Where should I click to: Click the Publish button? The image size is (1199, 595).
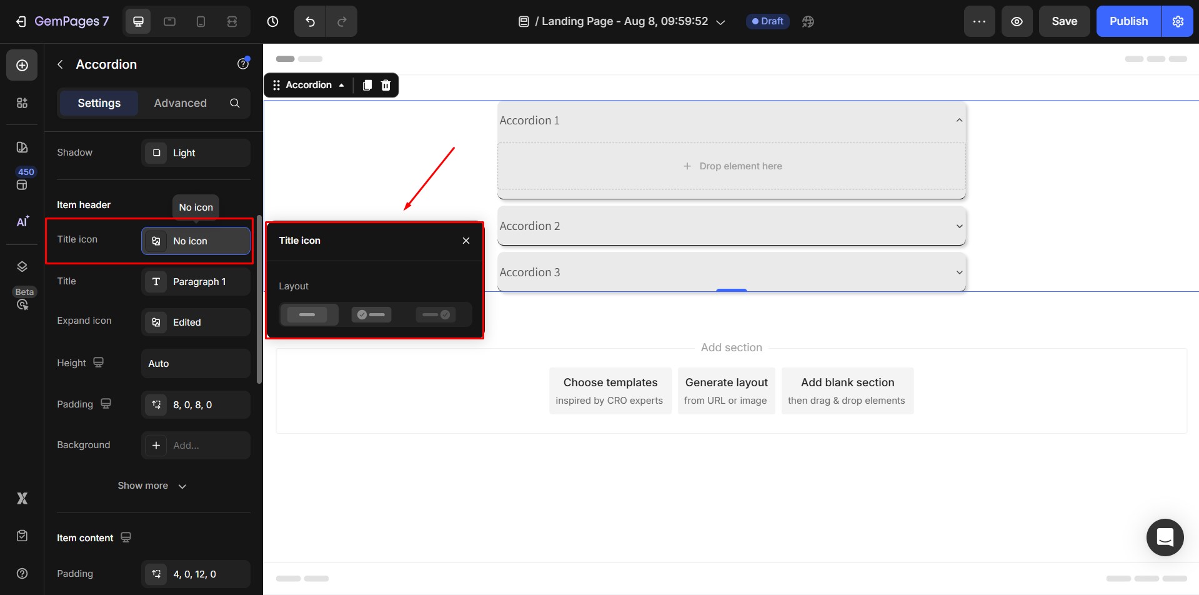tap(1128, 21)
